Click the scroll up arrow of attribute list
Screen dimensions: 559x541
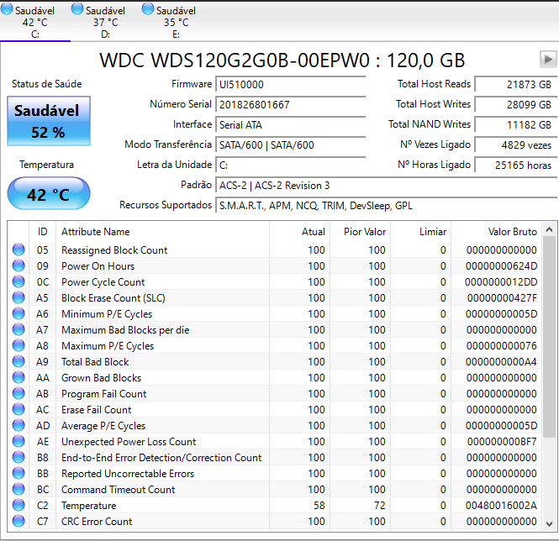[550, 230]
